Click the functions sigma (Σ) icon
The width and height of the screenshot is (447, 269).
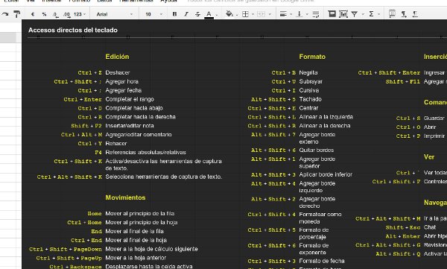tap(371, 14)
